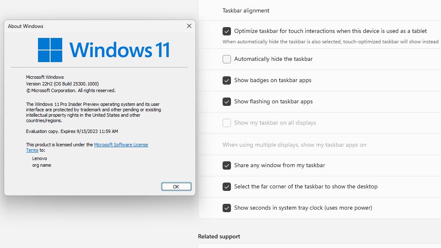Image resolution: width=441 pixels, height=248 pixels.
Task: Expand the Taskbar alignment setting
Action: pyautogui.click(x=246, y=10)
